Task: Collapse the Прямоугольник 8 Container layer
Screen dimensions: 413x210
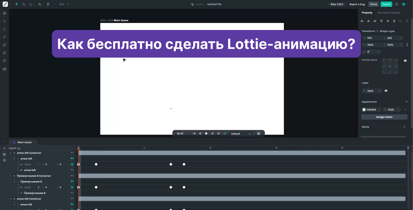Action: (x=11, y=176)
